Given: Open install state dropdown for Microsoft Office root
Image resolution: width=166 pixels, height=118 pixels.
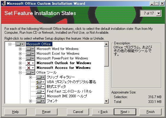Looking at the screenshot, I should click(20, 44).
